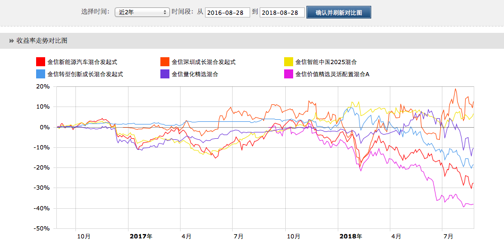Toggle legend label 金信量化精选混合
The height and width of the screenshot is (249, 504).
[195, 74]
